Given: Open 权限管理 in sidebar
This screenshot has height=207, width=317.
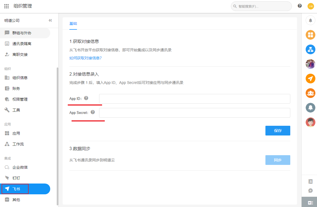Looking at the screenshot, I should point(25,99).
